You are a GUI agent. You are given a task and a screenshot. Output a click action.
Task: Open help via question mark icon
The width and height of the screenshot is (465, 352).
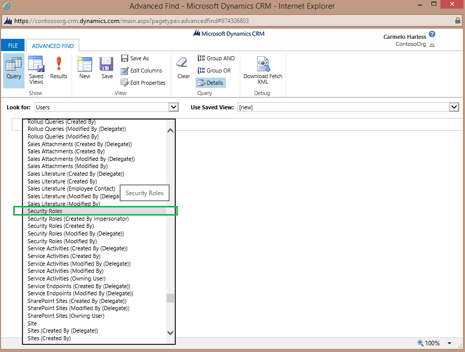click(x=432, y=34)
